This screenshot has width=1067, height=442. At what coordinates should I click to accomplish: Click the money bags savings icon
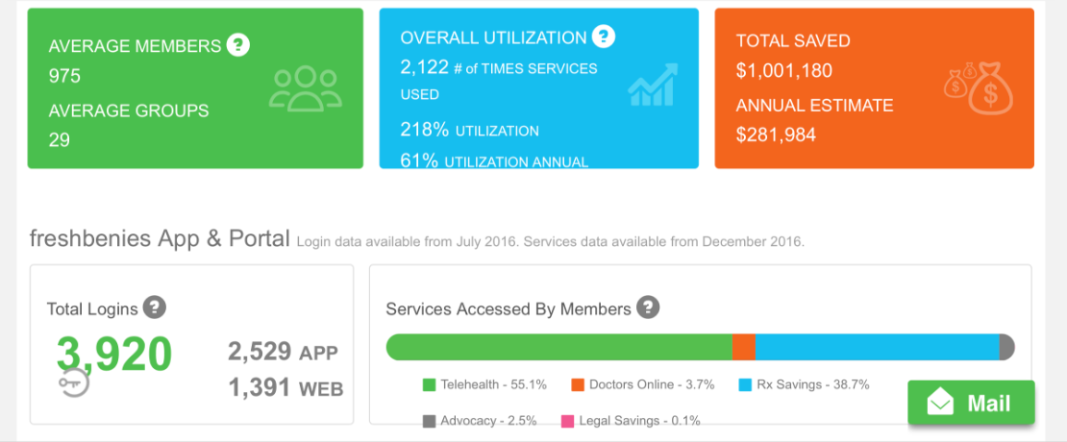pyautogui.click(x=976, y=87)
